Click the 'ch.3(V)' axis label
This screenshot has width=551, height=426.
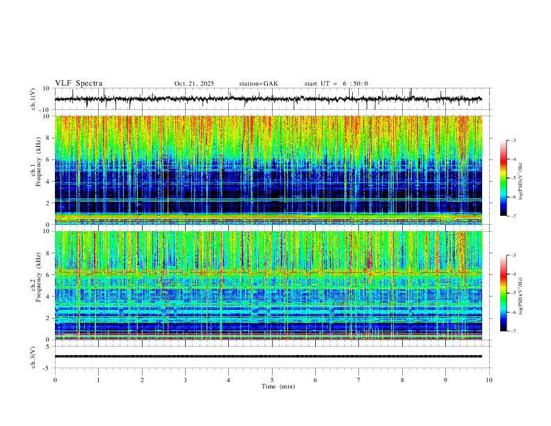coord(33,357)
